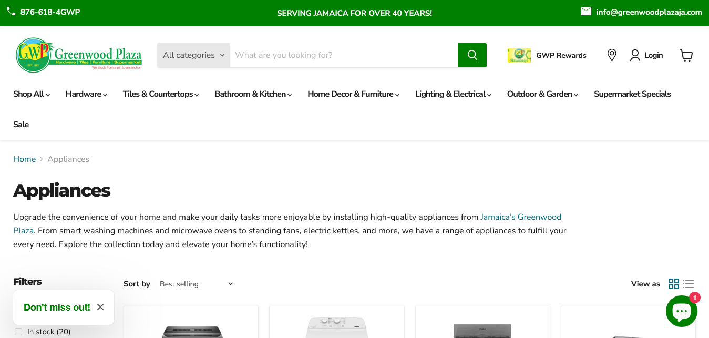The height and width of the screenshot is (338, 709).
Task: Open the All categories dropdown
Action: click(x=193, y=55)
